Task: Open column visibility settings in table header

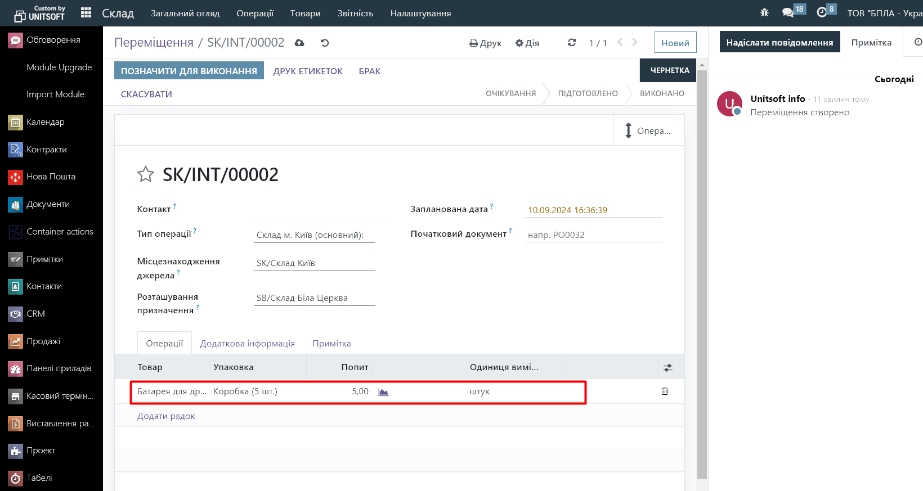Action: click(667, 368)
